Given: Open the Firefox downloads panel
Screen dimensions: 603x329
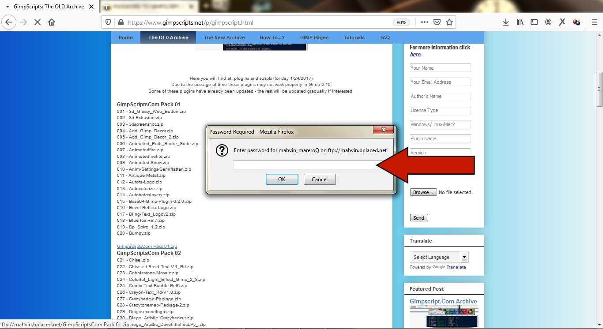Looking at the screenshot, I should pyautogui.click(x=506, y=22).
